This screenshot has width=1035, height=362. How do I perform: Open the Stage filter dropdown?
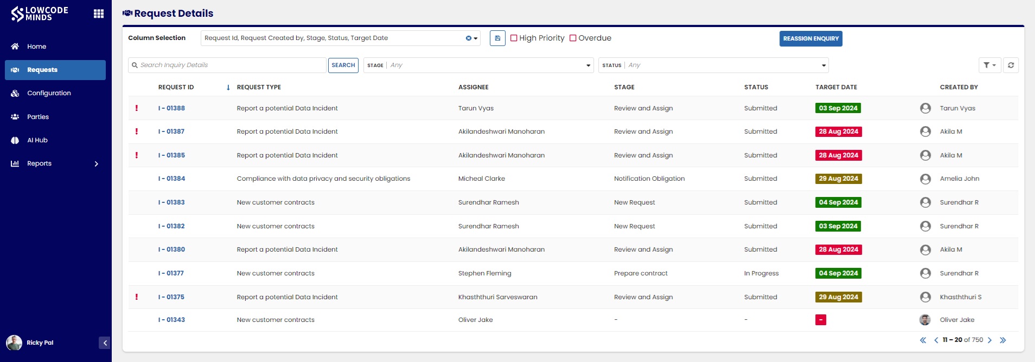coord(478,65)
